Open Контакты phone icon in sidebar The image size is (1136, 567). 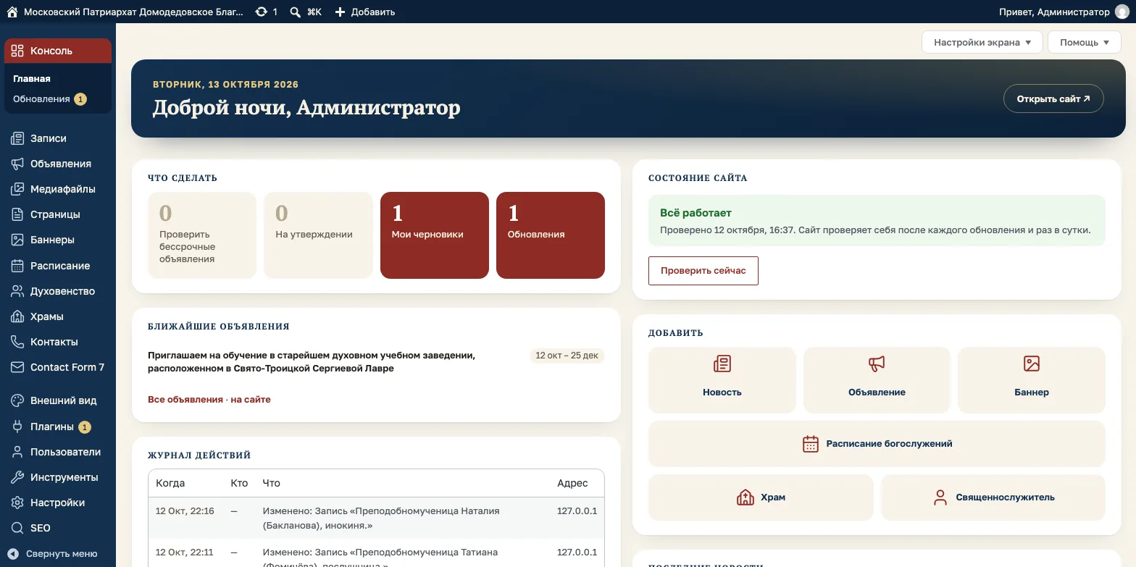tap(17, 342)
